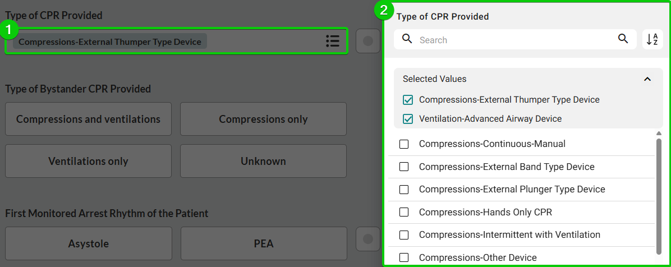Check Compressions-Other Device option

tap(404, 257)
